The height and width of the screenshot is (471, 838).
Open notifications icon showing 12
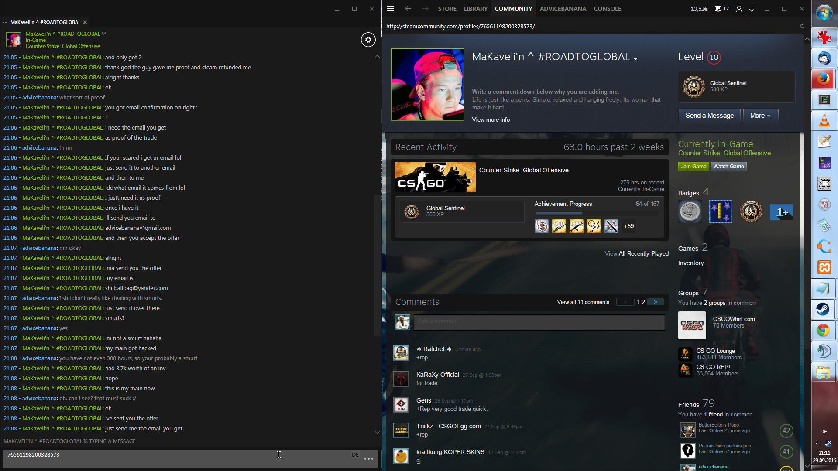tap(722, 9)
